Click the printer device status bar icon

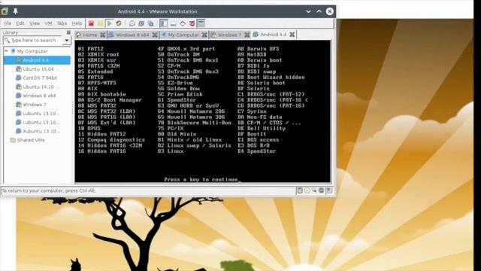pyautogui.click(x=321, y=190)
